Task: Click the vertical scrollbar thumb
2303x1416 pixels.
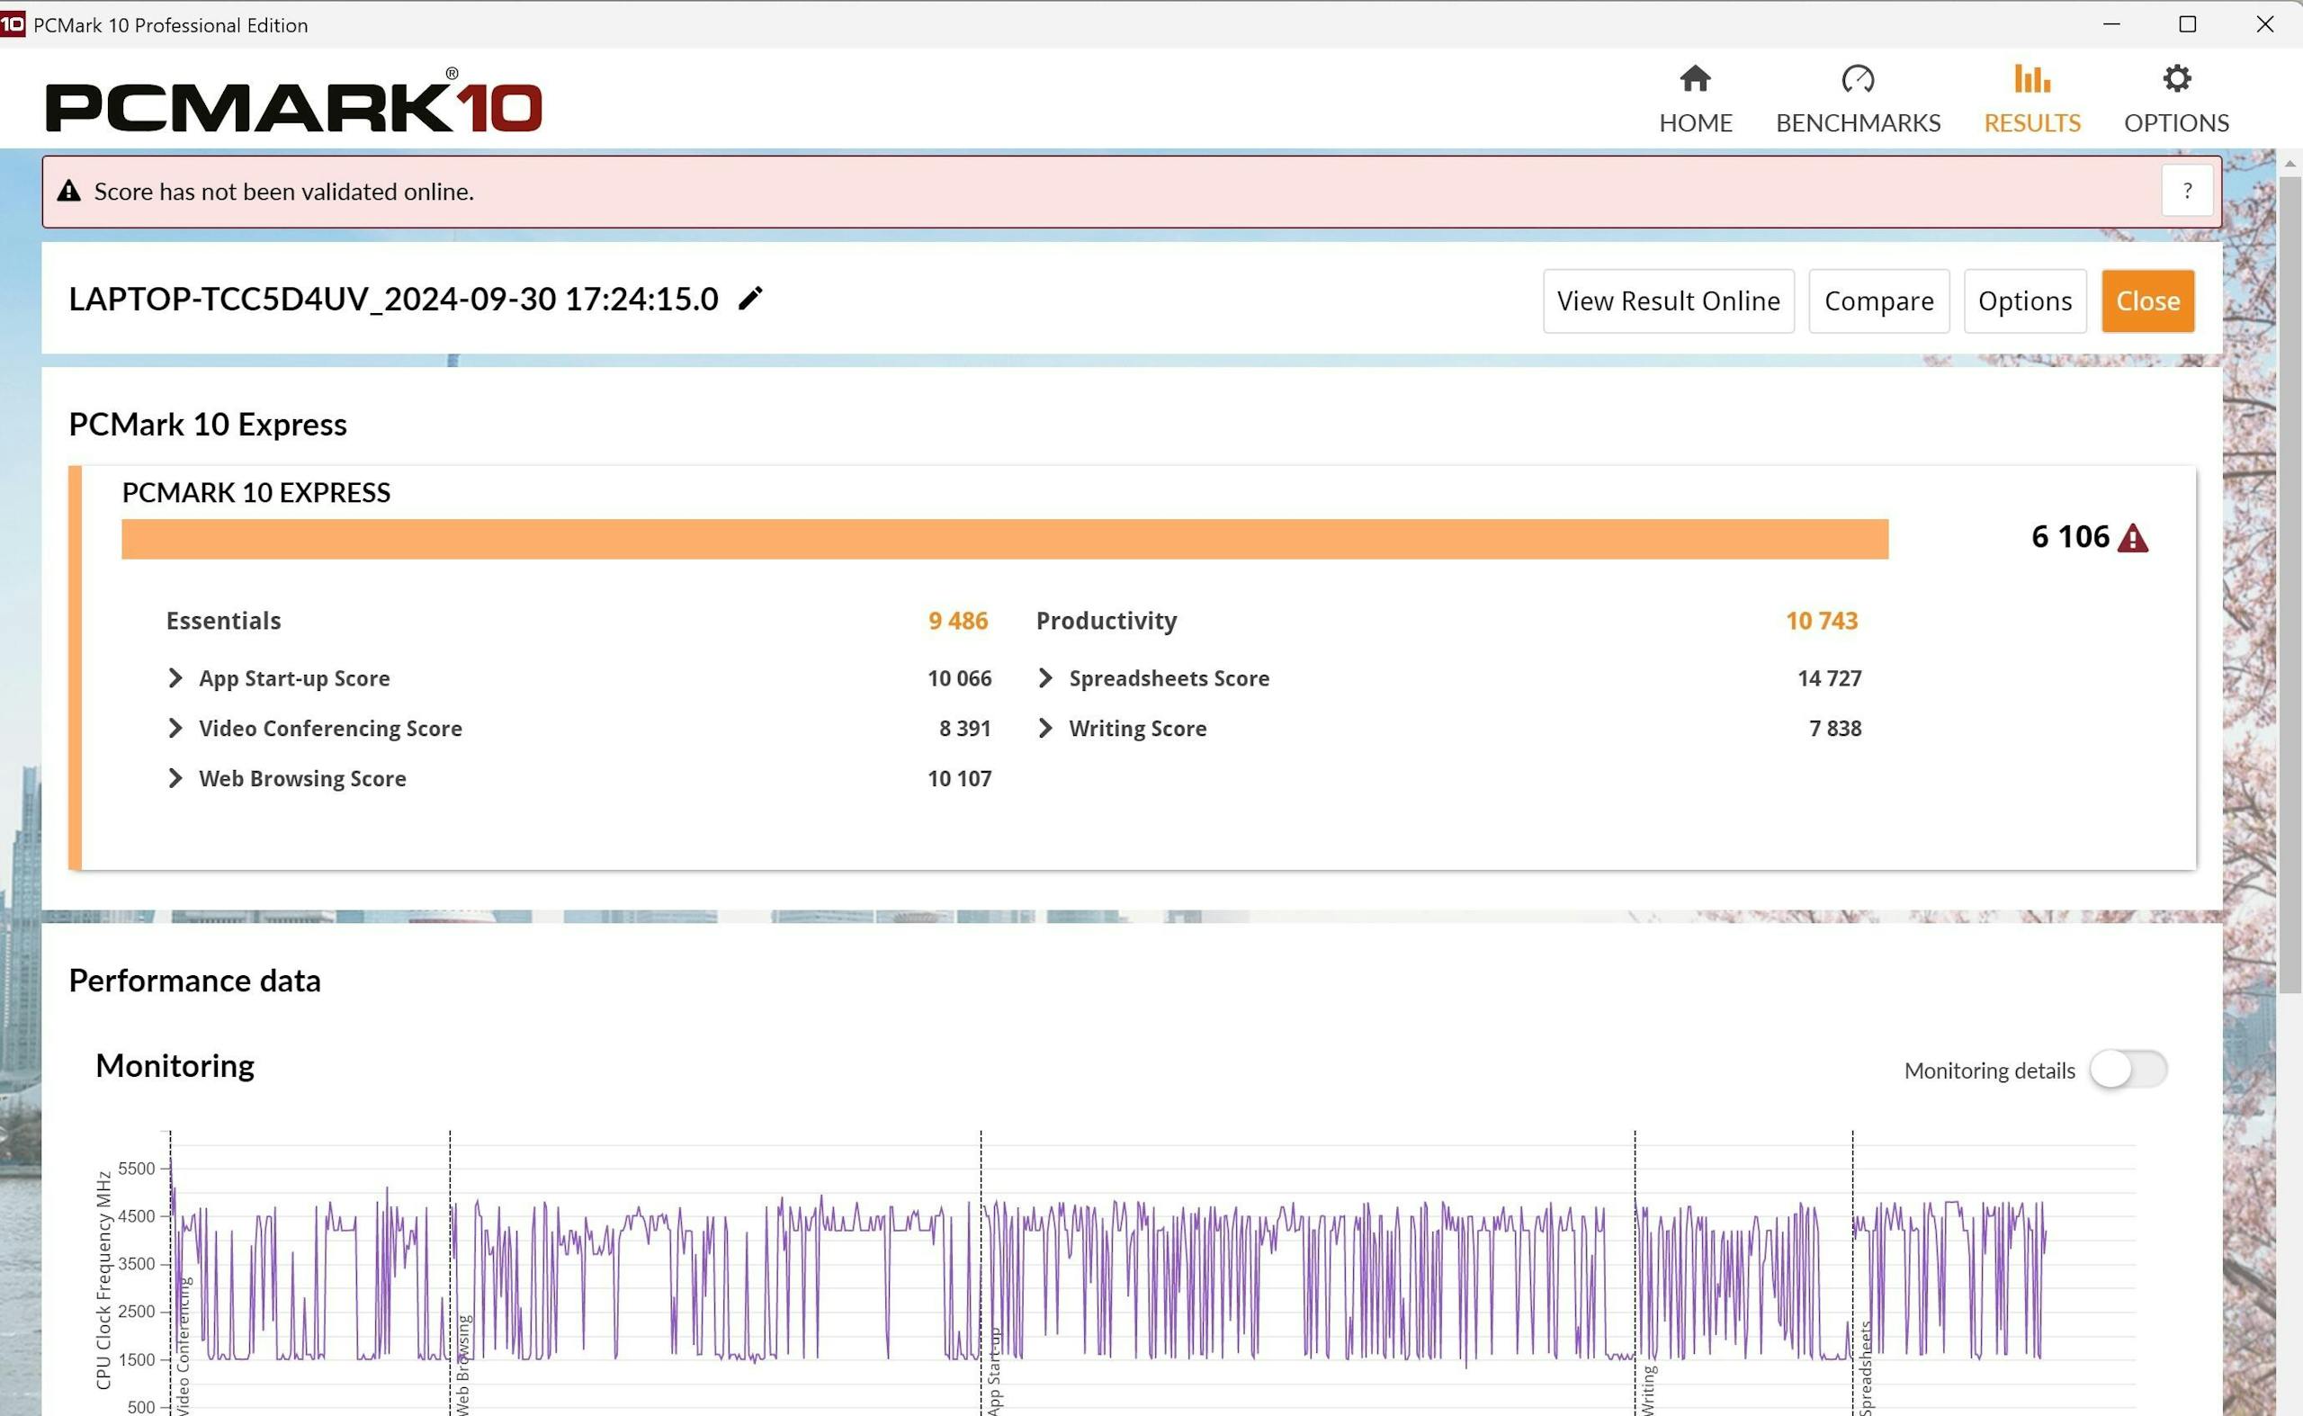Action: coord(2290,586)
